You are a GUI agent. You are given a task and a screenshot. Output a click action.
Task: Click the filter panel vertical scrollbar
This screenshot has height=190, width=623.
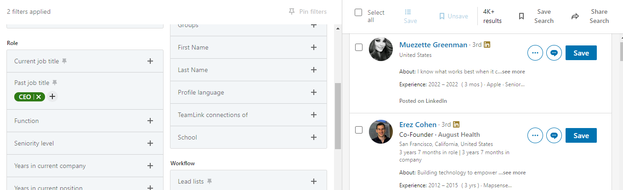338,116
